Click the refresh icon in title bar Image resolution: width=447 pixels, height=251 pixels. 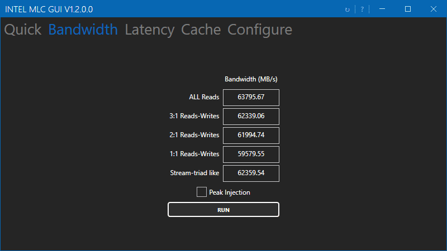coord(348,9)
